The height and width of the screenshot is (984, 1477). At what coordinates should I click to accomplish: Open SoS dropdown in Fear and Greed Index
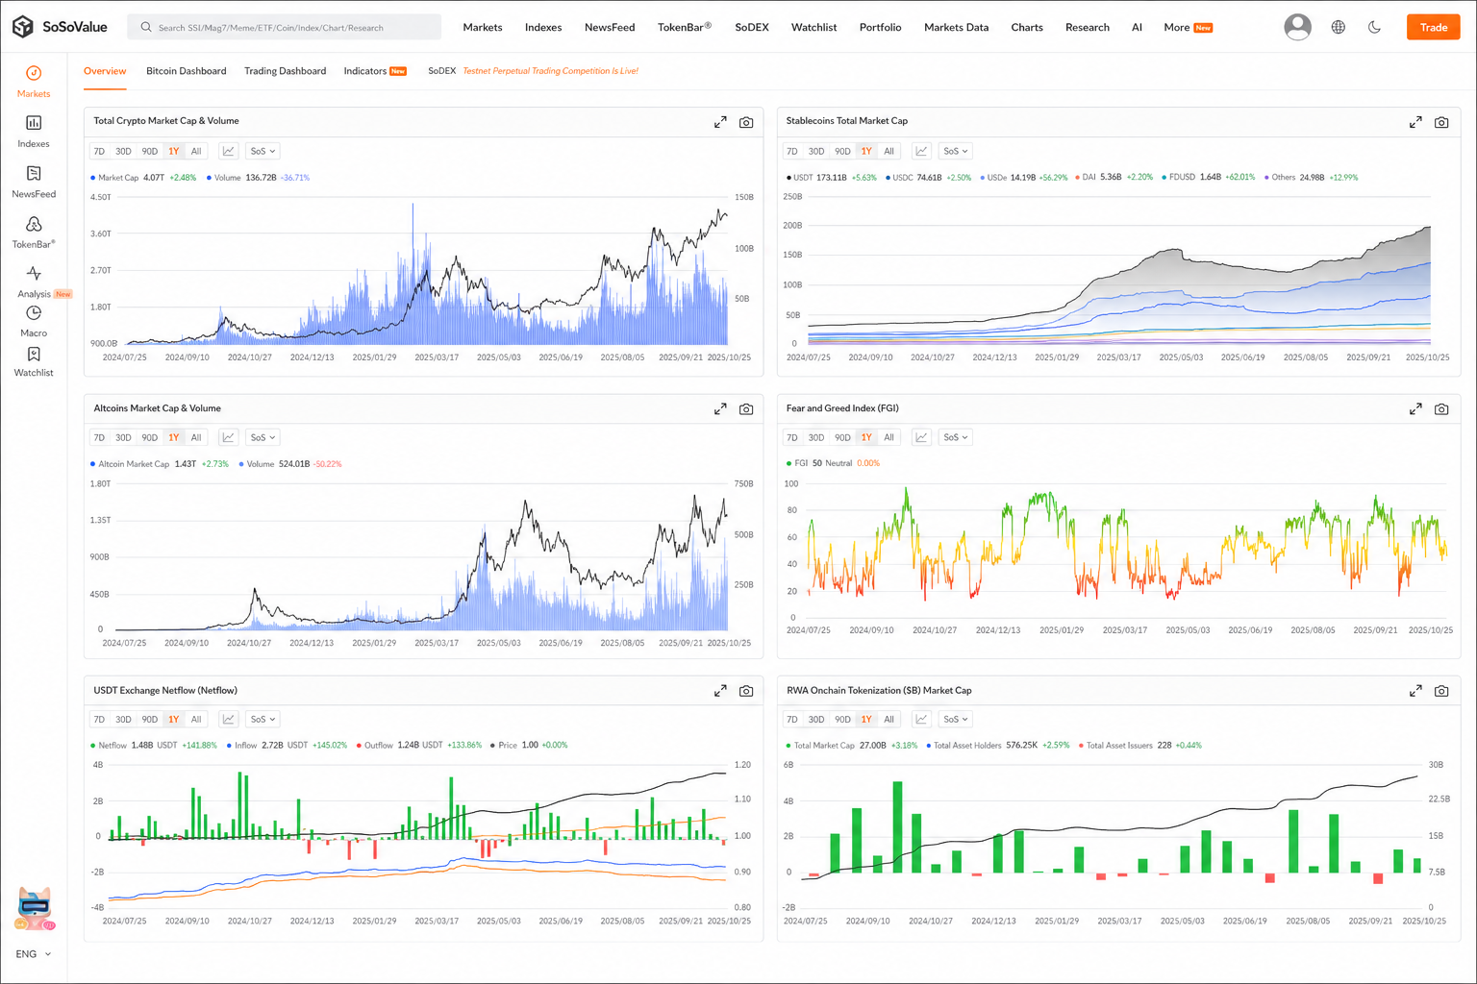tap(955, 437)
